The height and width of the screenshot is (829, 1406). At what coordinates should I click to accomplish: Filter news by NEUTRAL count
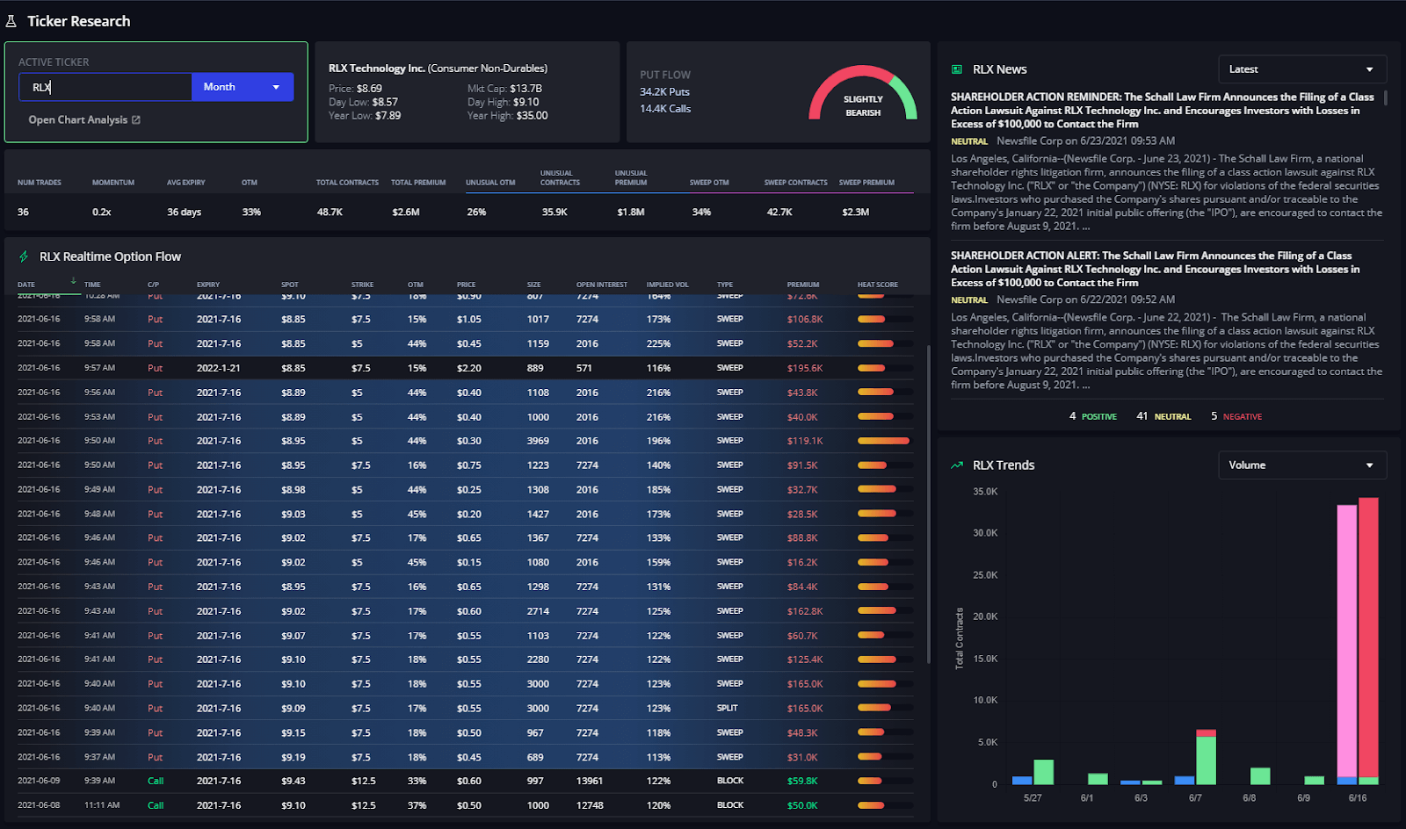[1163, 416]
